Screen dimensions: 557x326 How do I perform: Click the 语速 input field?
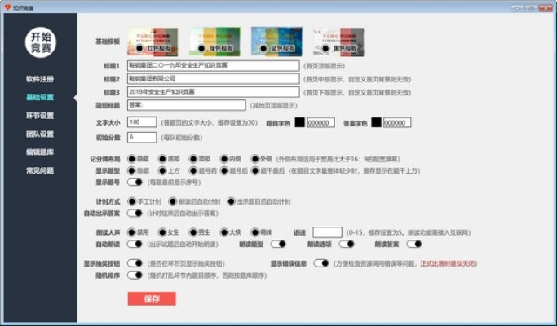(326, 231)
